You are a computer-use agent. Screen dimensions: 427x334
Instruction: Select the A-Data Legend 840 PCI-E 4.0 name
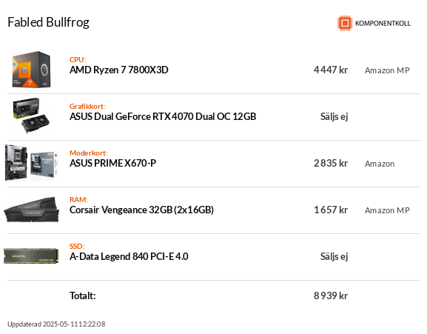coord(129,256)
